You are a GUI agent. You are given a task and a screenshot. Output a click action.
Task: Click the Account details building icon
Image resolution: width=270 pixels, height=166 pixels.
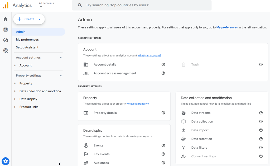coord(86,64)
